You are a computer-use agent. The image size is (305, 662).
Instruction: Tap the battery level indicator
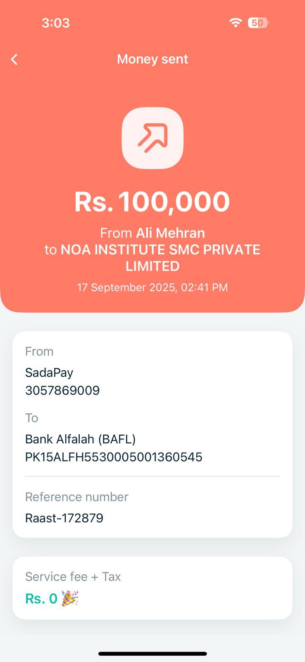[258, 23]
